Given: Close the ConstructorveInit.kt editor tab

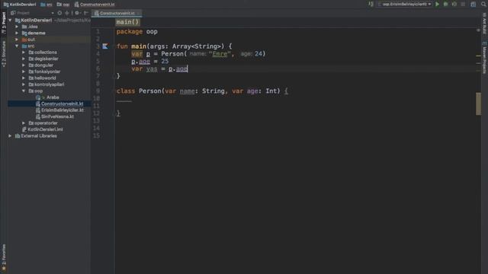Looking at the screenshot, I should (x=139, y=13).
